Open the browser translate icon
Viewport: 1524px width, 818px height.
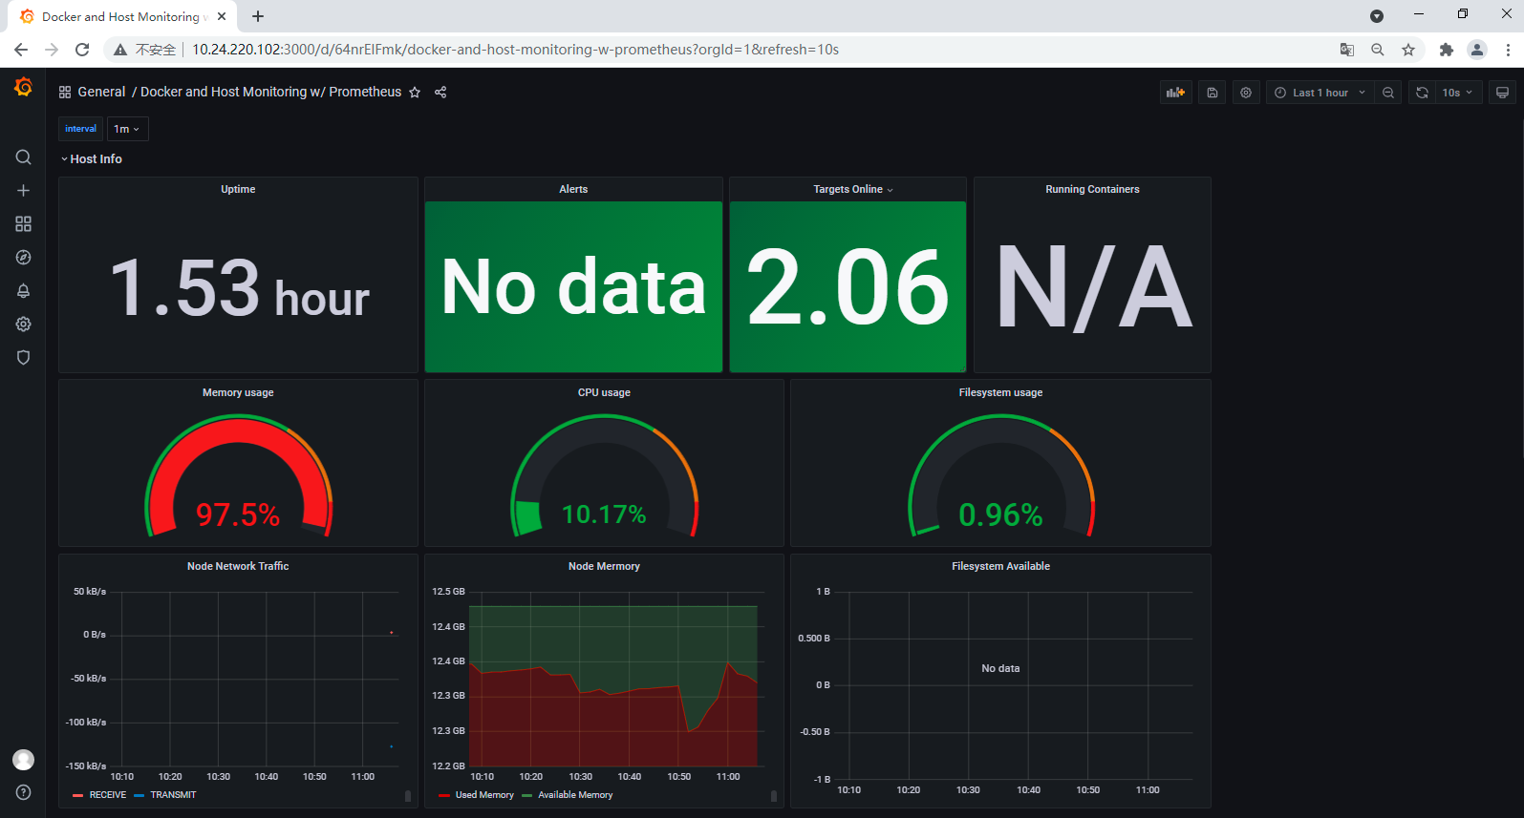(1347, 50)
